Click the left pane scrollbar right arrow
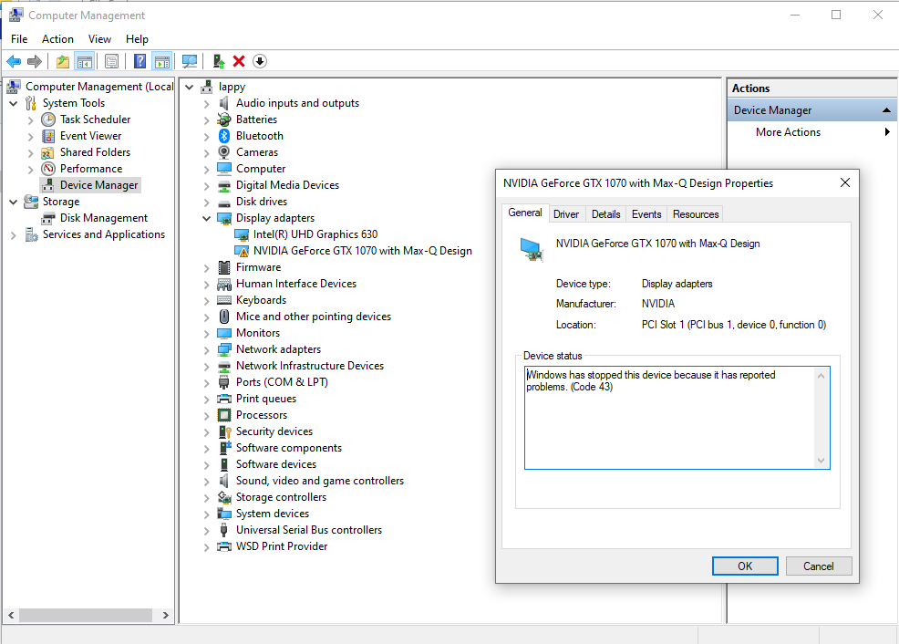The width and height of the screenshot is (899, 644). (x=166, y=616)
